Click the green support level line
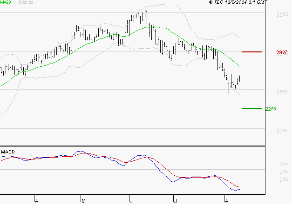Screen dimensions: 292x204 point(251,108)
